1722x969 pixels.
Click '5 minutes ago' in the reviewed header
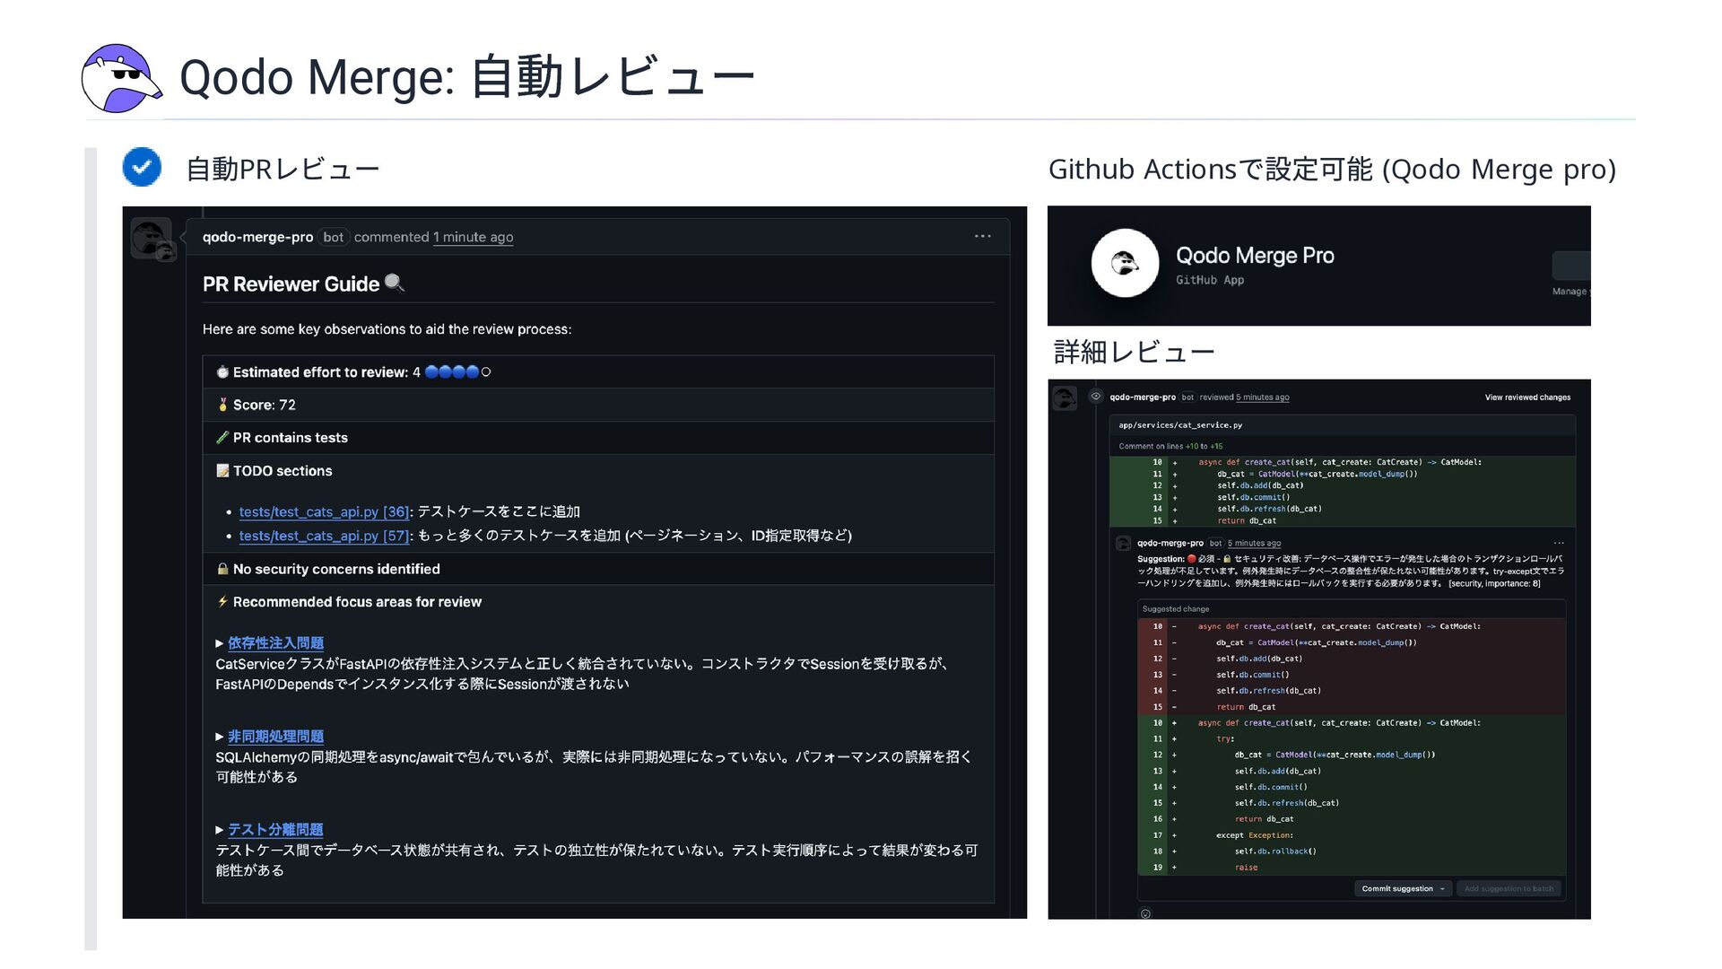[1263, 397]
